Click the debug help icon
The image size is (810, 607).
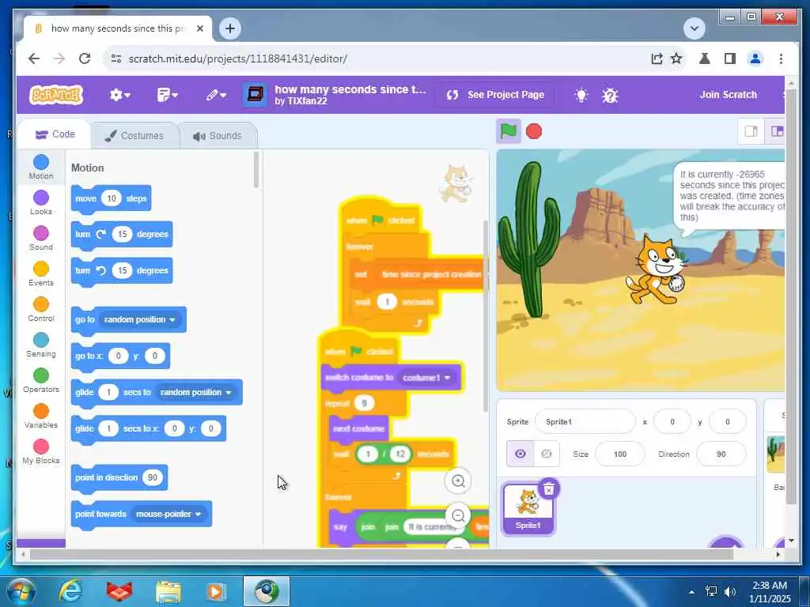click(x=610, y=95)
